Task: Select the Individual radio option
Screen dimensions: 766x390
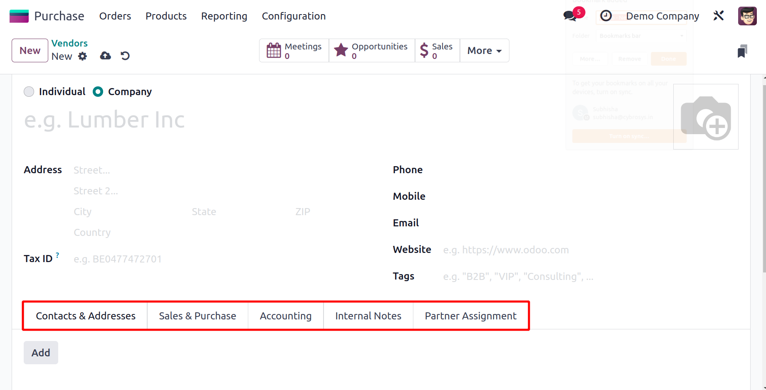Action: 29,92
